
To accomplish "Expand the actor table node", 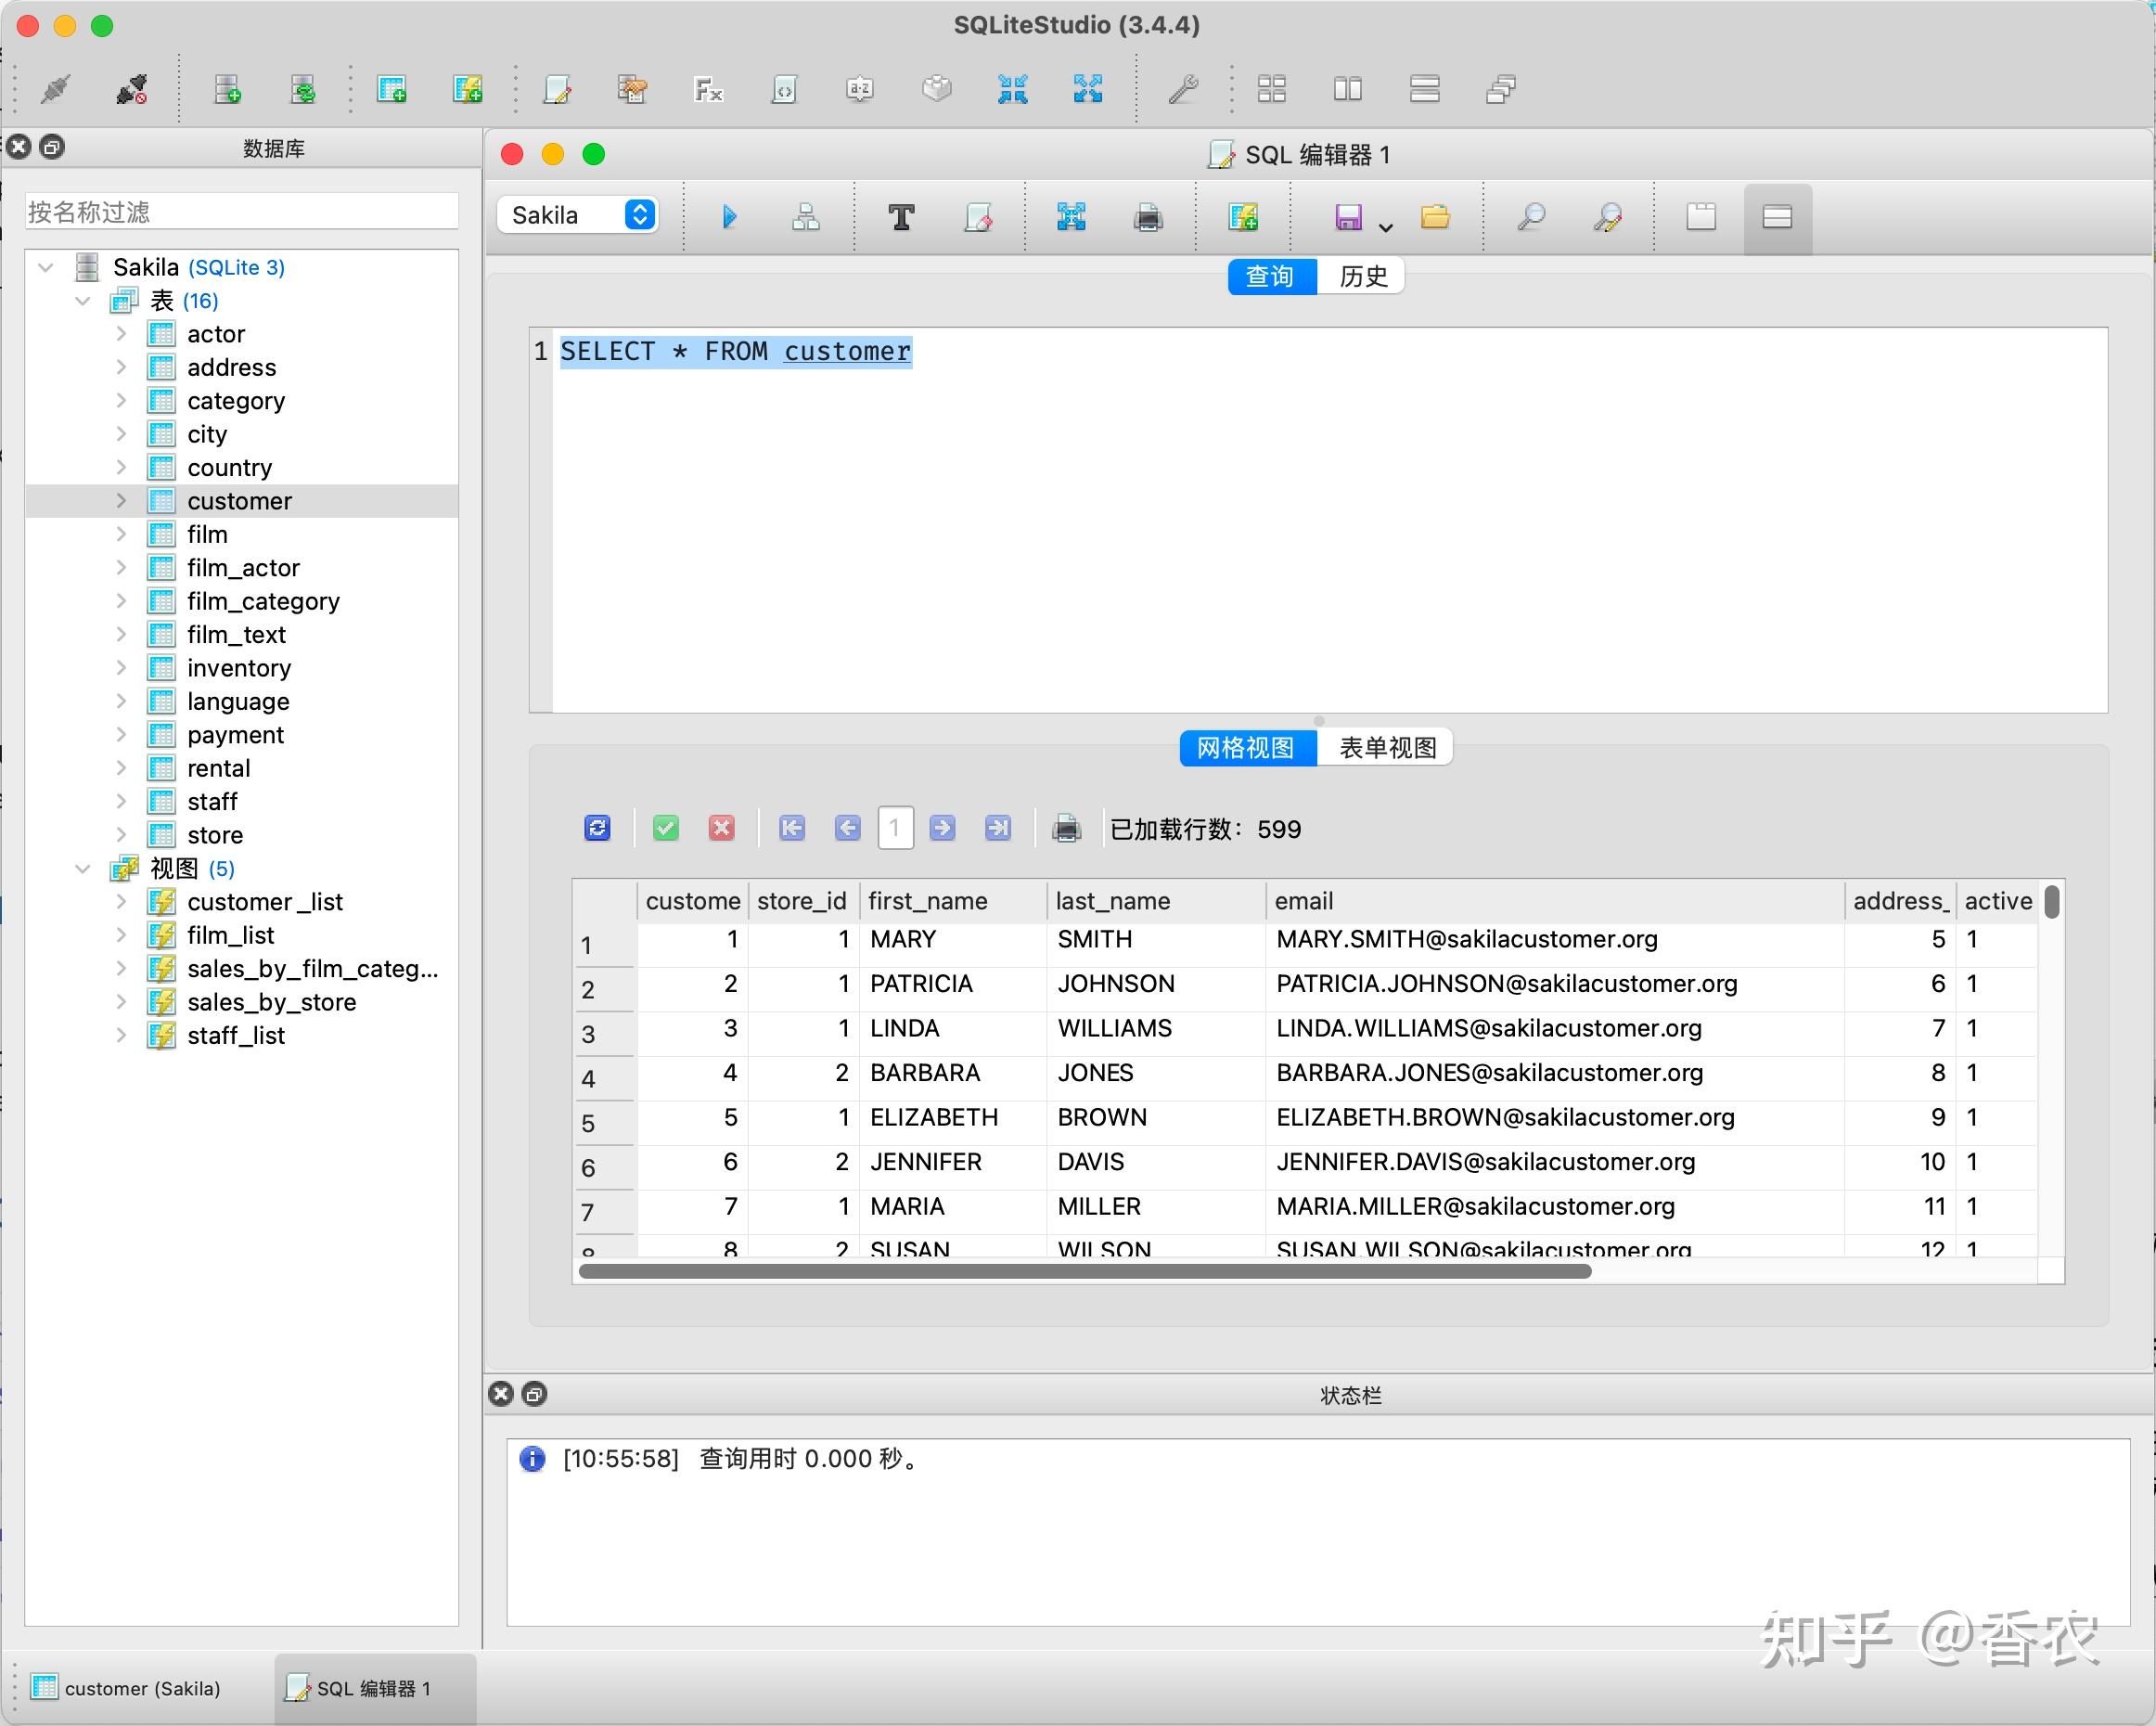I will click(121, 333).
